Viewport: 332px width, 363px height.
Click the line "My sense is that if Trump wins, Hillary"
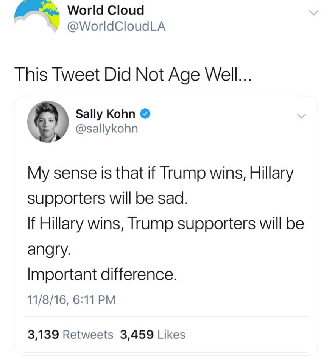point(160,174)
